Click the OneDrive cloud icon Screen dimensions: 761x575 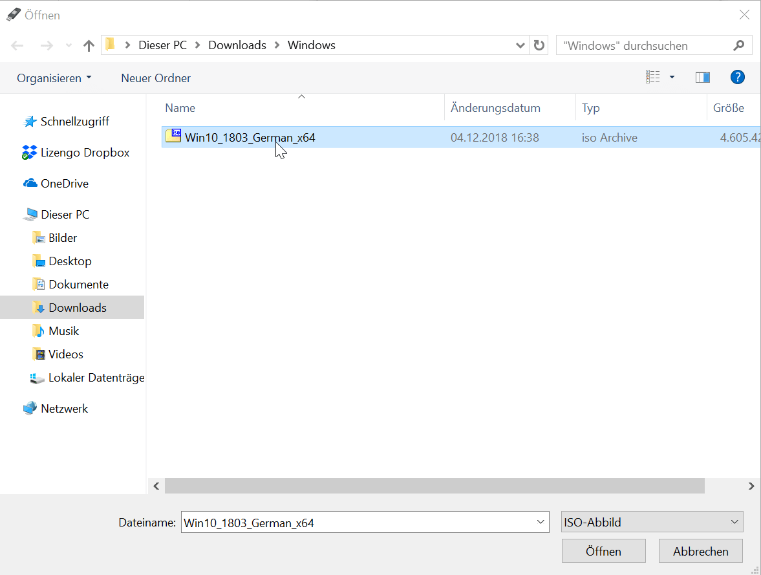(x=30, y=183)
